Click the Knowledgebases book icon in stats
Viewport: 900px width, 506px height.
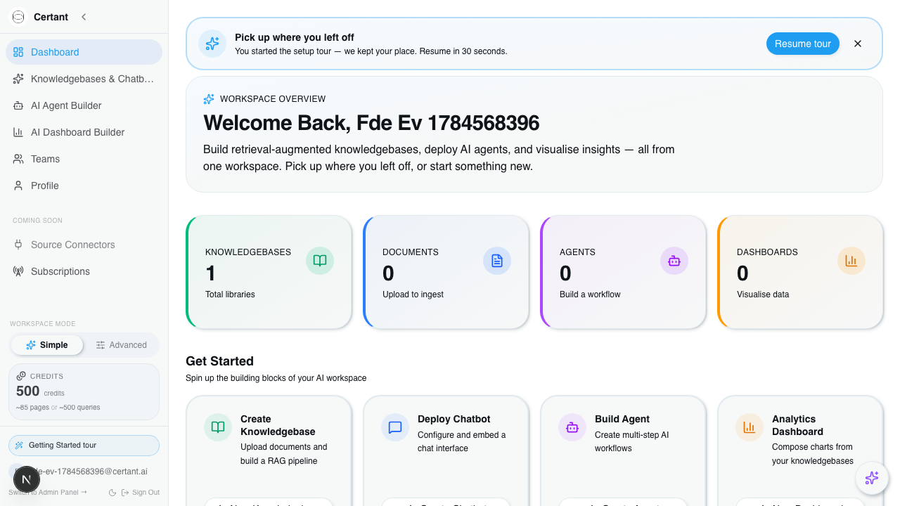coord(320,261)
